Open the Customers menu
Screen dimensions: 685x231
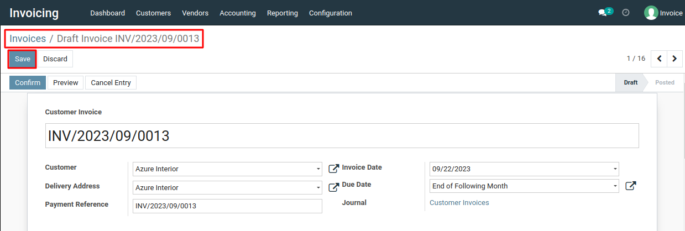(153, 13)
